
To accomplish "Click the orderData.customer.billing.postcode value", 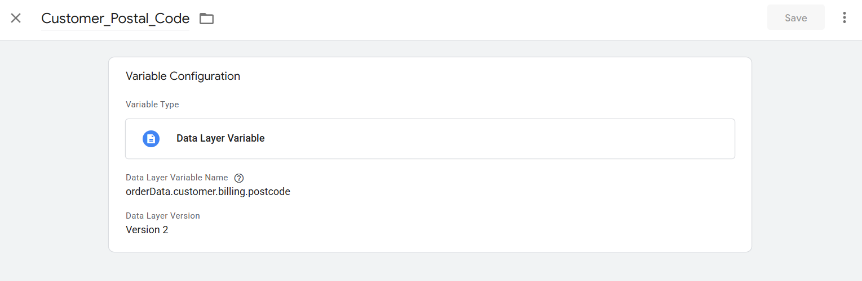I will pos(208,192).
